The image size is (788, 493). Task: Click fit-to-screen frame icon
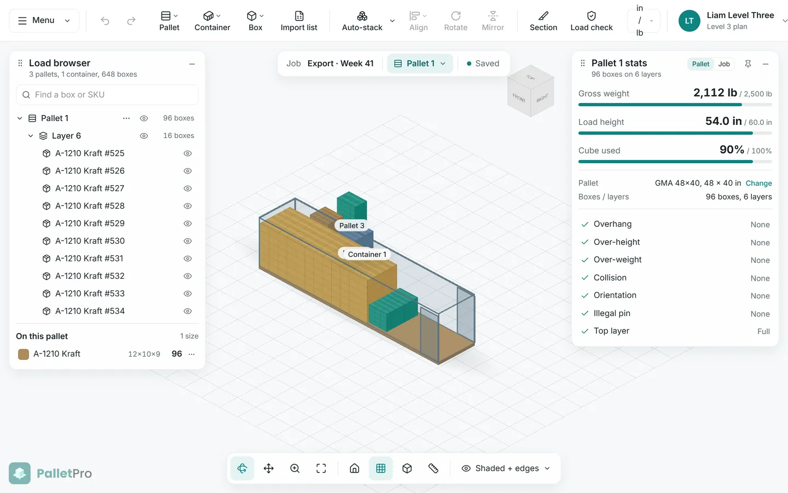pyautogui.click(x=321, y=468)
